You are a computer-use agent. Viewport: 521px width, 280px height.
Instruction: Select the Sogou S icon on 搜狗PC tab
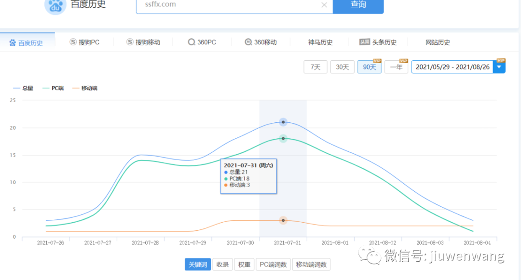[x=73, y=42]
